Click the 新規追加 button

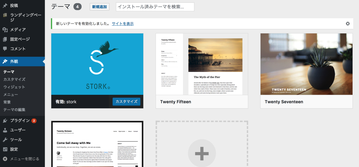(x=100, y=7)
